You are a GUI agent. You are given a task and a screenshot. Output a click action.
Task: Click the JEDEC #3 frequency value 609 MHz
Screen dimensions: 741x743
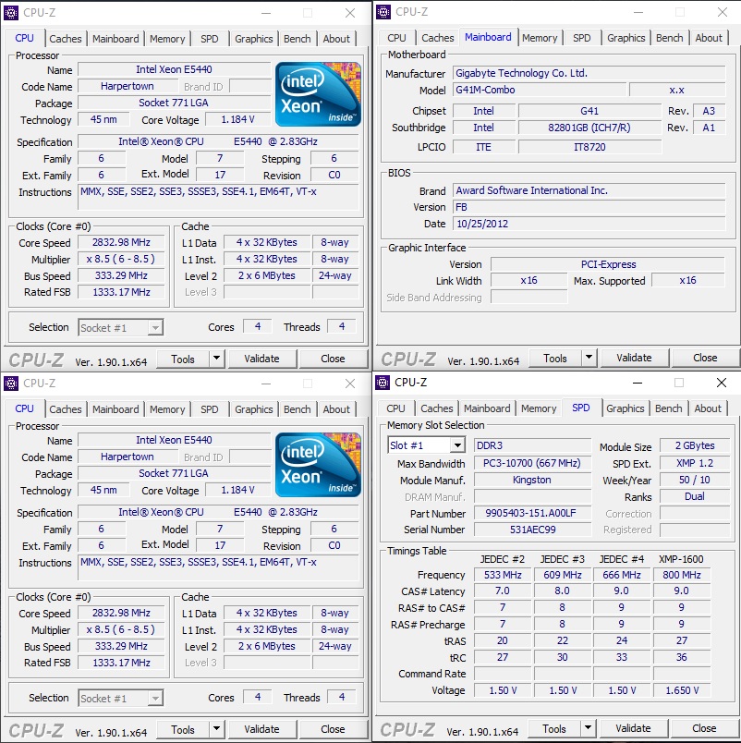[563, 575]
